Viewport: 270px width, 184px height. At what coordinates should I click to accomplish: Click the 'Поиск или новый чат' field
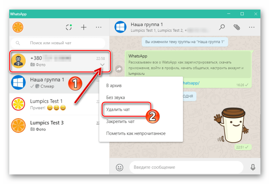tap(58, 43)
